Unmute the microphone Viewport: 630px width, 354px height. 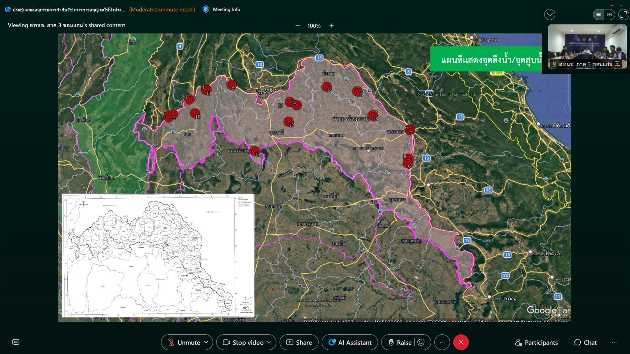point(183,342)
